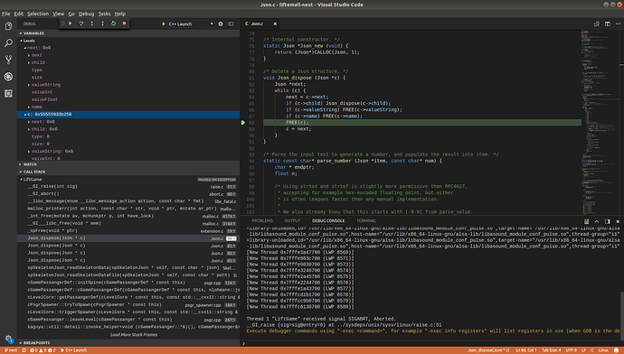This screenshot has width=624, height=354.
Task: Restart the debug session
Action: 113,23
